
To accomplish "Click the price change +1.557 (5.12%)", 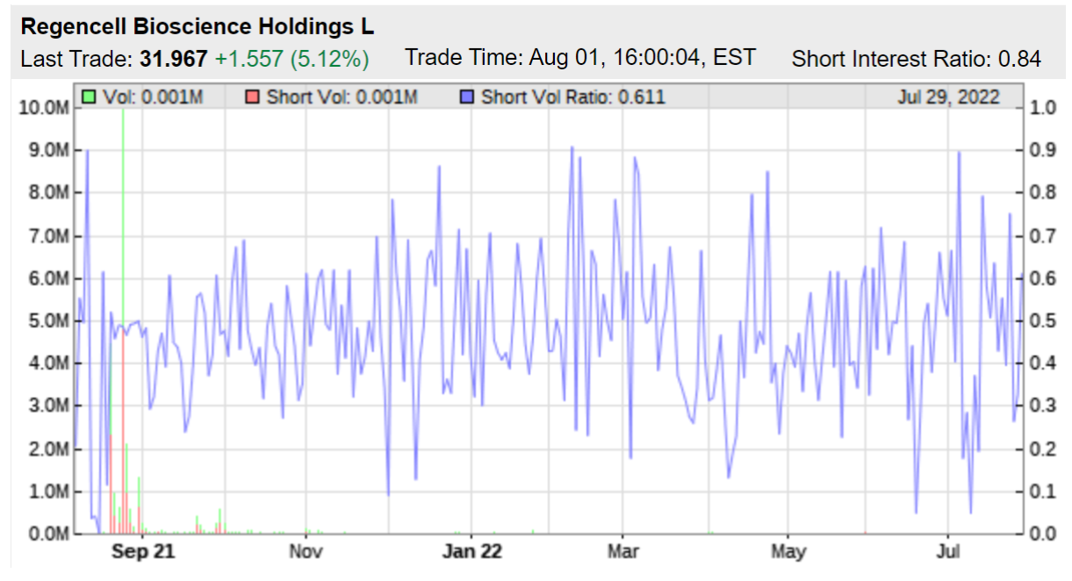I will pyautogui.click(x=292, y=60).
